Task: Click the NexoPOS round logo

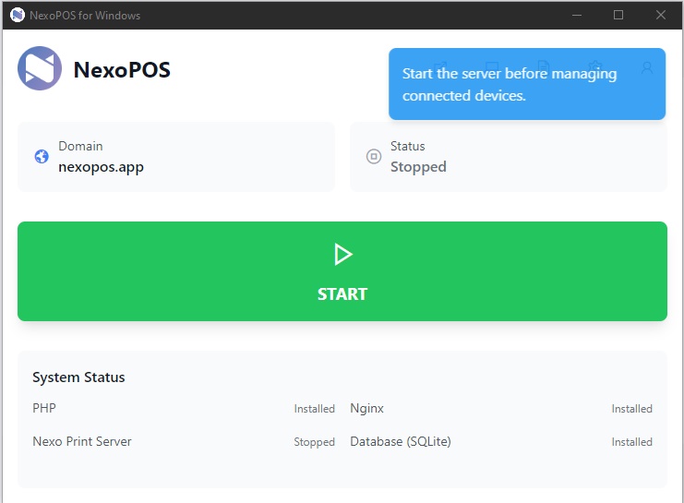Action: [40, 68]
